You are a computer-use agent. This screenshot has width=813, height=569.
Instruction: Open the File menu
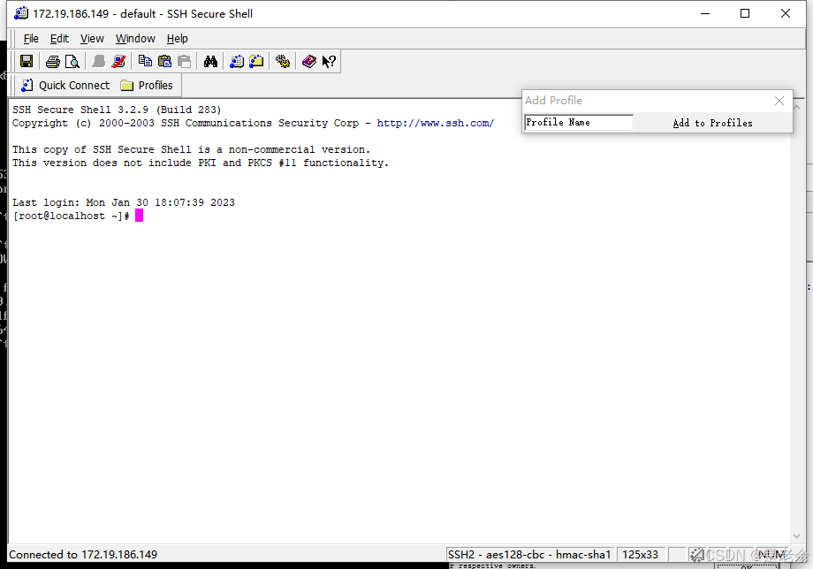click(31, 38)
